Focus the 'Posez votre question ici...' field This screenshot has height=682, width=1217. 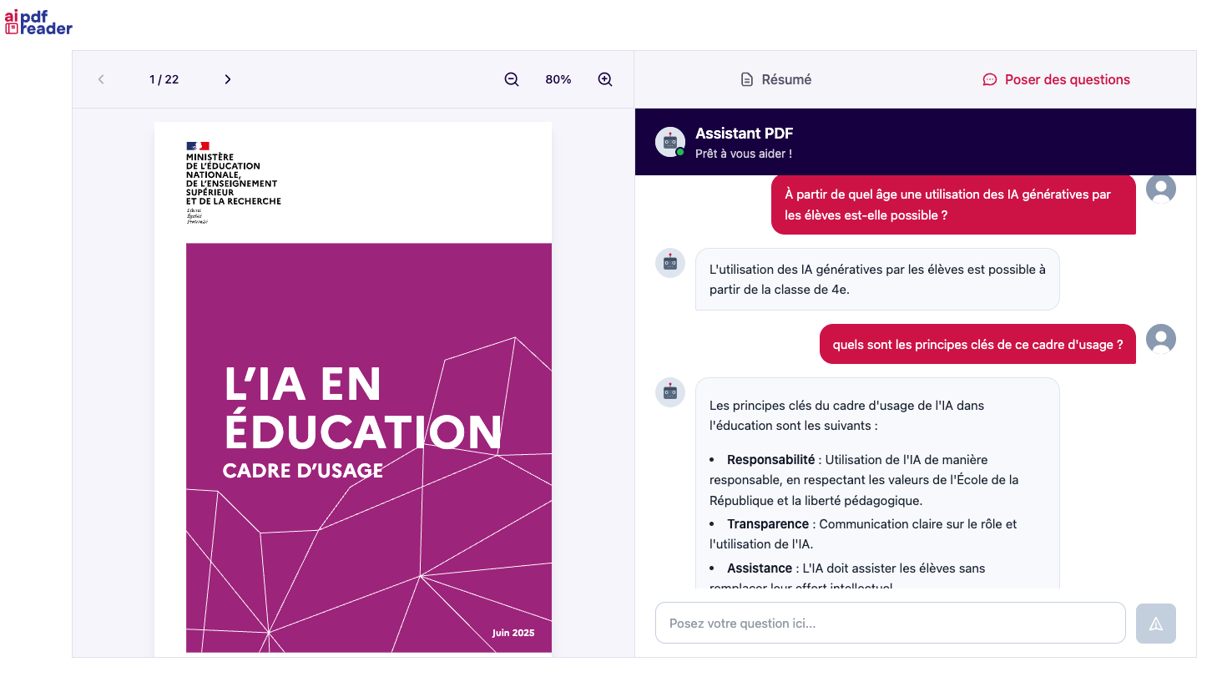890,624
